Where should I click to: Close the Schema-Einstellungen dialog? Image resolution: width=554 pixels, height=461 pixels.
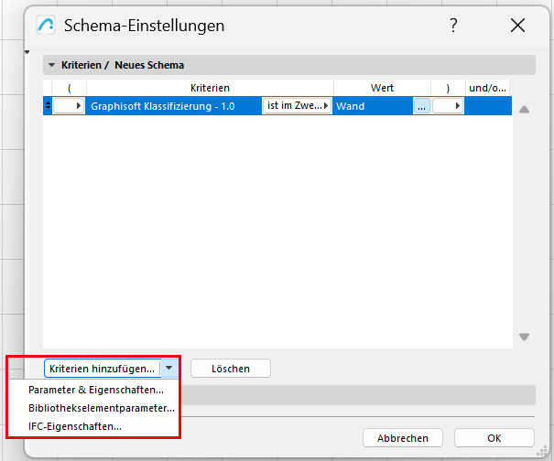tap(517, 26)
